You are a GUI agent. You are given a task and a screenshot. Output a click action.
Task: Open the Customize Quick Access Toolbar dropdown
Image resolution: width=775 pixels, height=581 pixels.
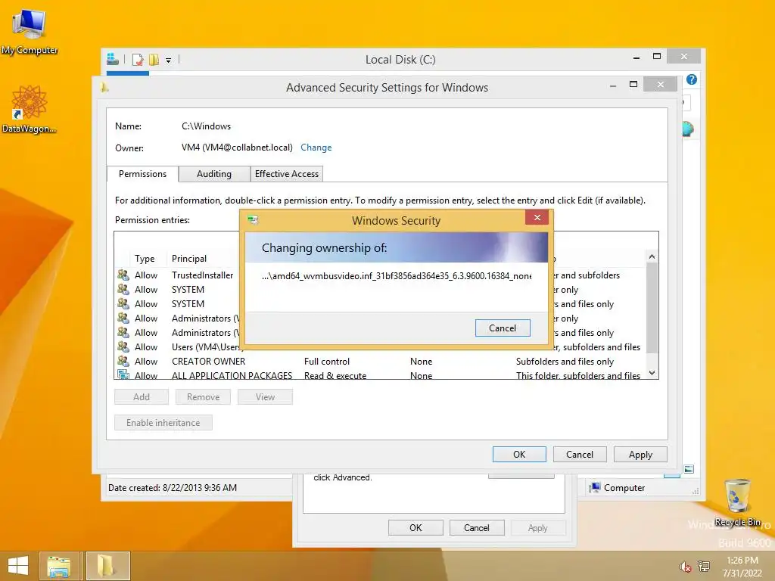pos(169,61)
